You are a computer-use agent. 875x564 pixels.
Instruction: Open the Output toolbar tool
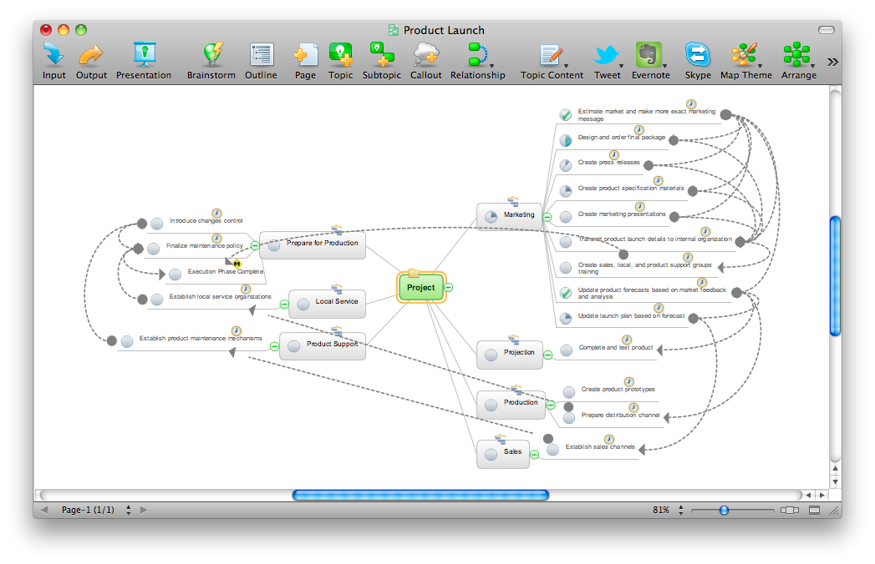[91, 61]
